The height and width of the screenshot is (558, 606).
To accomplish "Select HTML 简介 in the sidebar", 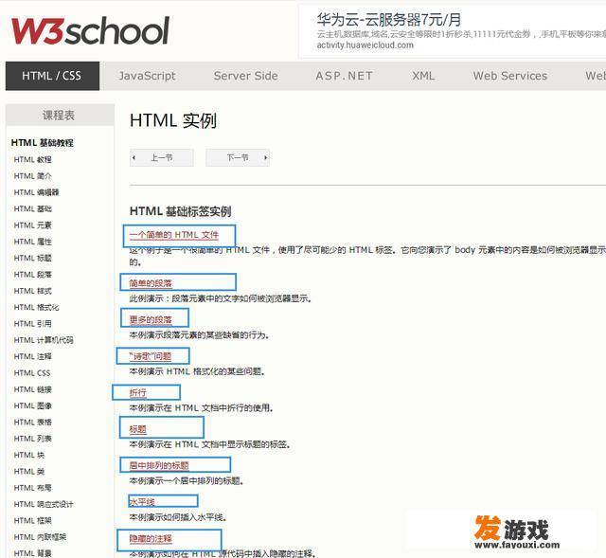I will pyautogui.click(x=33, y=176).
